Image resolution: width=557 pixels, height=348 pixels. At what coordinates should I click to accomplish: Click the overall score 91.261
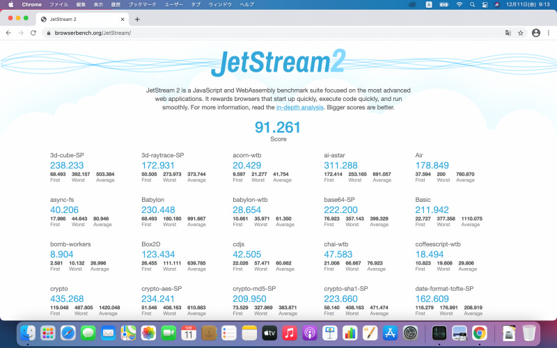(277, 127)
